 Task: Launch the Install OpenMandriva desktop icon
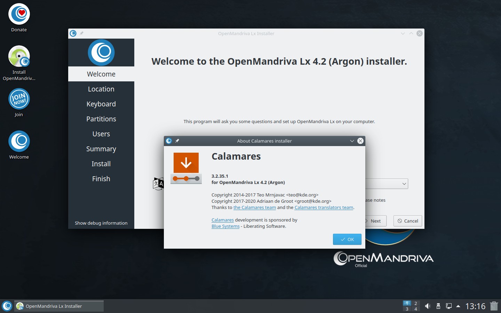point(19,56)
